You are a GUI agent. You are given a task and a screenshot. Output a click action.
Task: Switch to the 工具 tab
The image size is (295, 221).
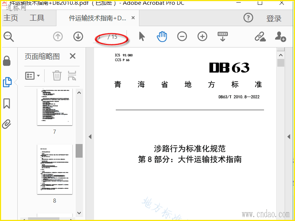pos(37,18)
